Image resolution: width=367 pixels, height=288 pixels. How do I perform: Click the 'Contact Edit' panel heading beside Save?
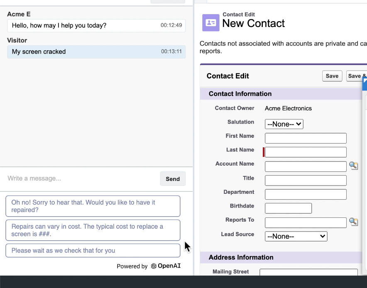click(228, 76)
